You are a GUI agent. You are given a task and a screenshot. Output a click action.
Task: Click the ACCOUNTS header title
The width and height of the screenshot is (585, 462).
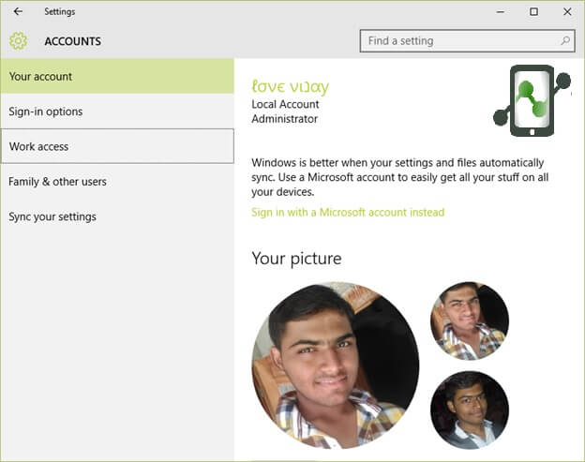click(73, 41)
